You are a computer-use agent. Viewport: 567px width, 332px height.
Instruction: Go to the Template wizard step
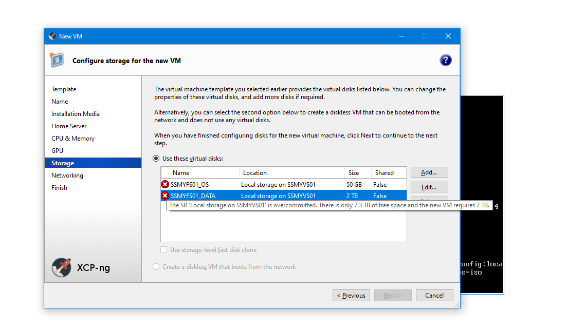pyautogui.click(x=64, y=89)
